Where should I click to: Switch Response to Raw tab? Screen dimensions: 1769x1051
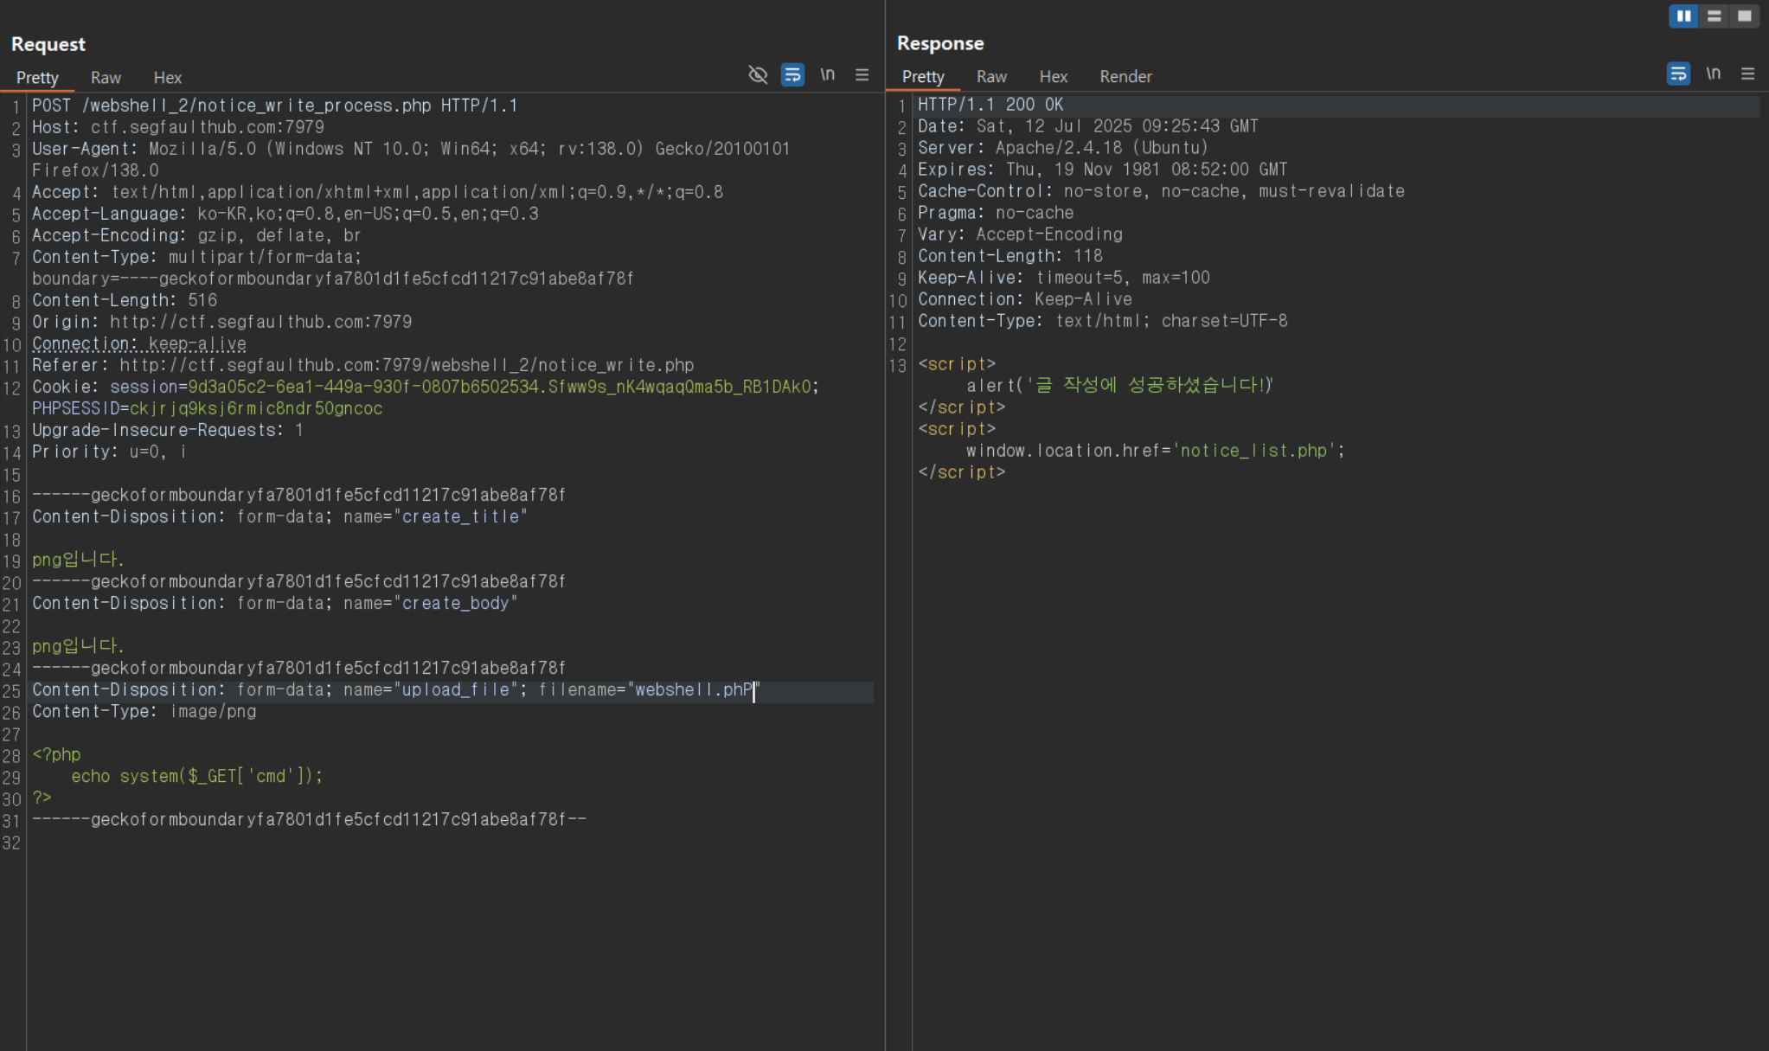(x=991, y=76)
